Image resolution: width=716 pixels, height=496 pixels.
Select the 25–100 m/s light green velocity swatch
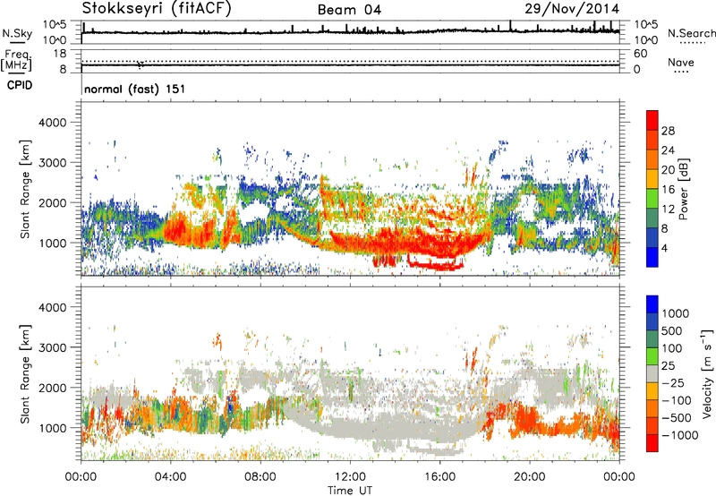point(652,356)
